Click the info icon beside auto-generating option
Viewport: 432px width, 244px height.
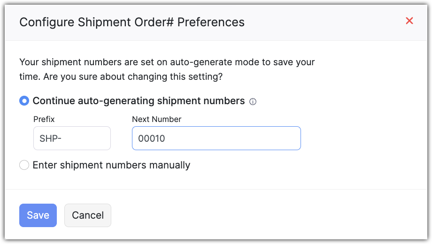[x=253, y=101]
